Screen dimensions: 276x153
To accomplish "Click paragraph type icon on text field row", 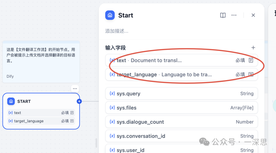I will [x=251, y=60].
